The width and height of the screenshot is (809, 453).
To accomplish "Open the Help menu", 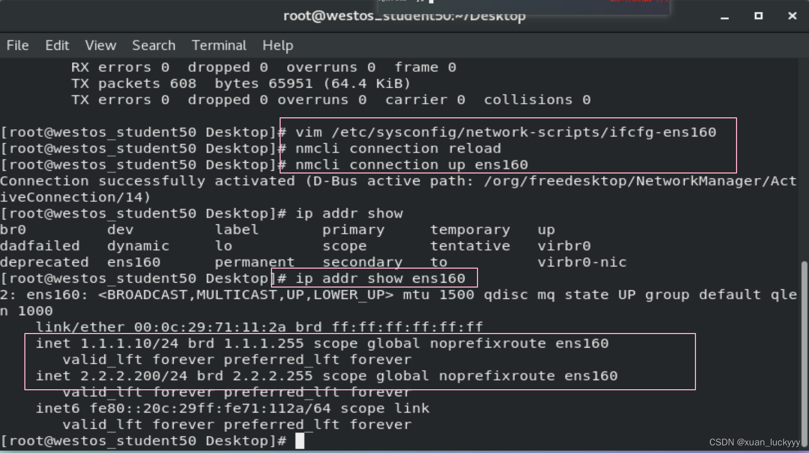I will point(277,45).
